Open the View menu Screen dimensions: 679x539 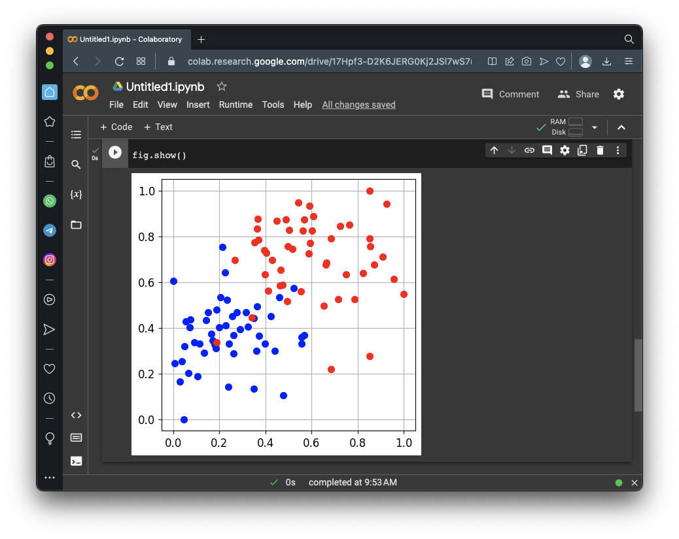167,105
